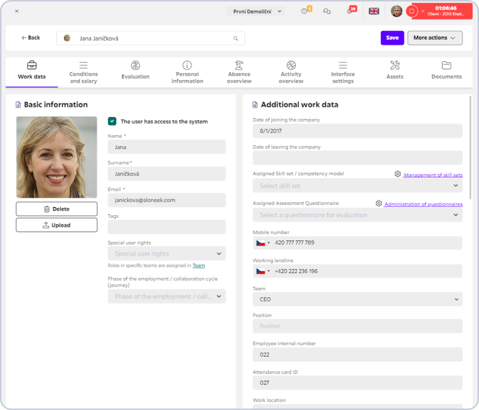The image size is (479, 410).
Task: Click the user avatar in top bar
Action: pyautogui.click(x=396, y=11)
